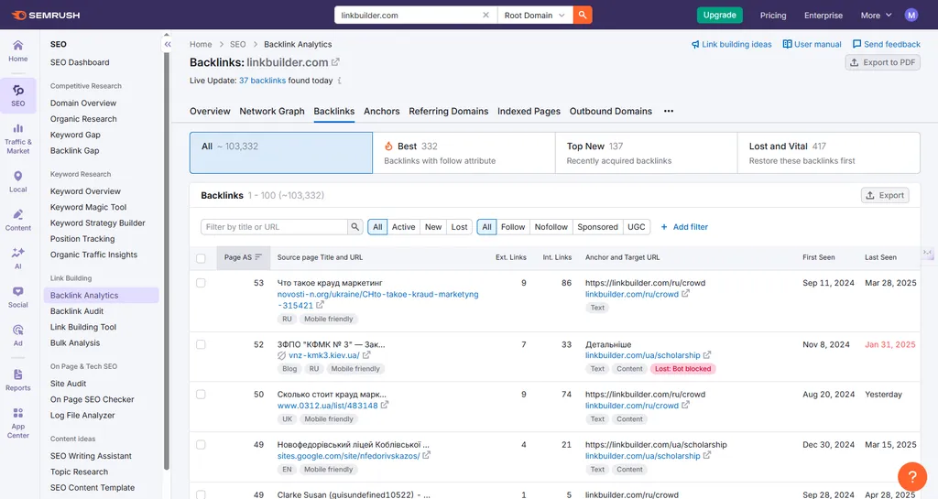The height and width of the screenshot is (499, 938).
Task: Collapse the sidebar with the double-chevron icon
Action: click(x=168, y=44)
